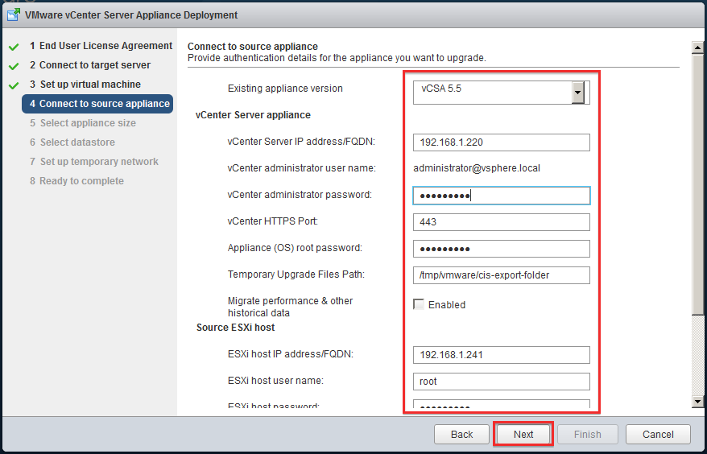Click the Cancel button
The width and height of the screenshot is (707, 454).
tap(658, 434)
